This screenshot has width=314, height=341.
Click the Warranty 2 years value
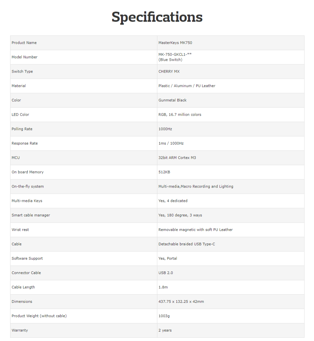click(x=165, y=330)
